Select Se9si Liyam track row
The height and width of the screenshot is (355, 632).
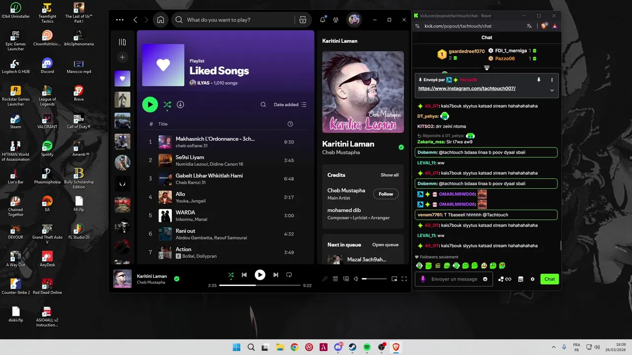pyautogui.click(x=225, y=160)
